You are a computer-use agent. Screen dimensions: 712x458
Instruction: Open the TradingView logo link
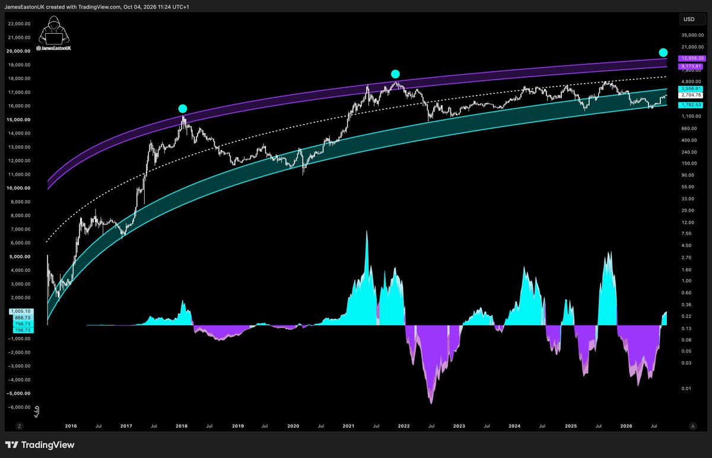point(40,445)
